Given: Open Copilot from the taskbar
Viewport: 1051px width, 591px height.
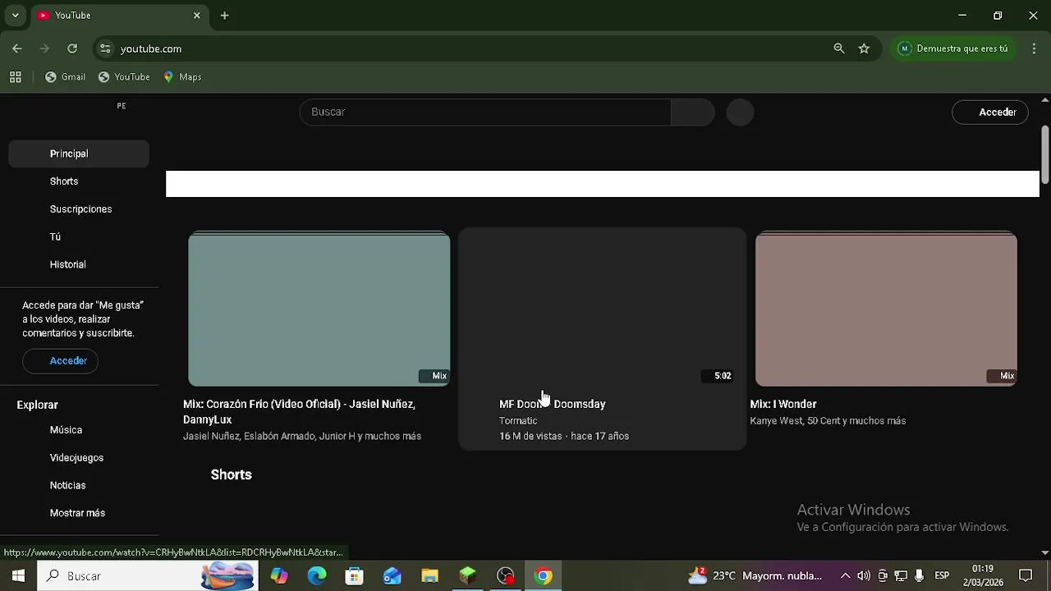Looking at the screenshot, I should [x=279, y=576].
